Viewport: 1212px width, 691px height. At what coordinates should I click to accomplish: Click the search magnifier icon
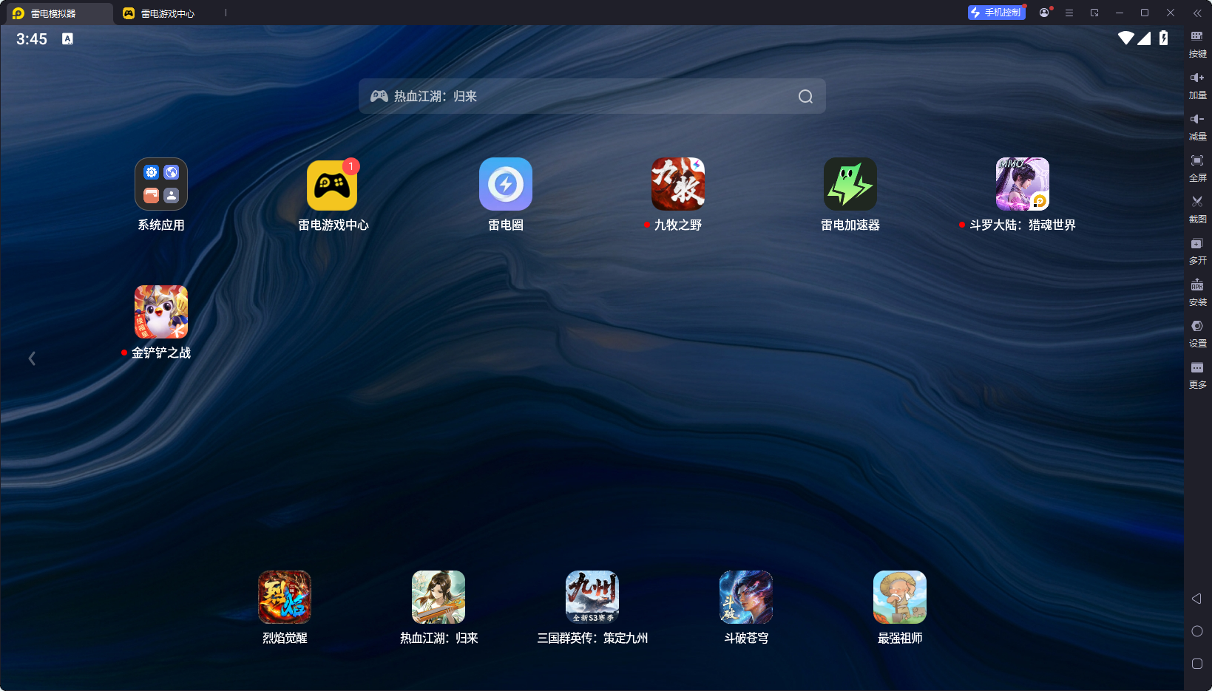805,96
